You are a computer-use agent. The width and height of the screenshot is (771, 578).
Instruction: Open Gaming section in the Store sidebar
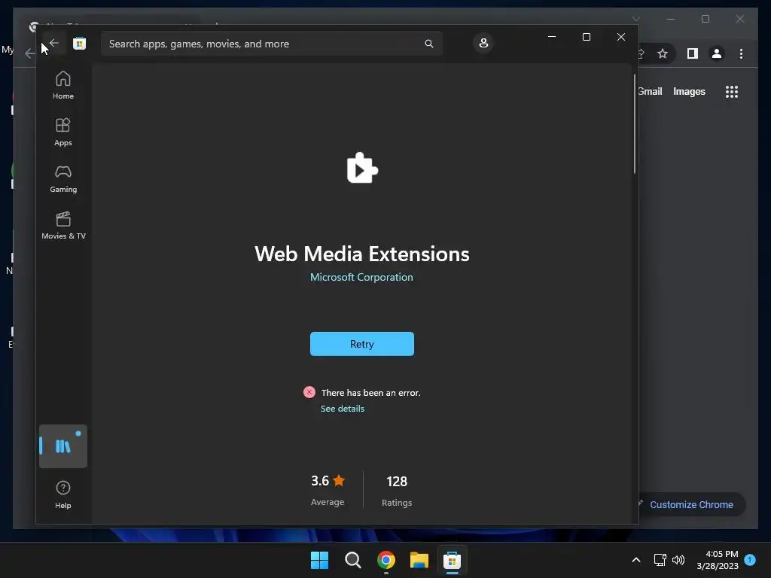click(63, 178)
